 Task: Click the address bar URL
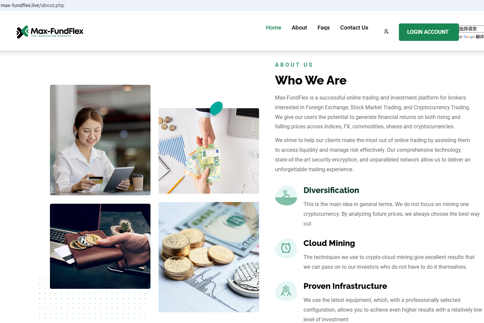33,5
